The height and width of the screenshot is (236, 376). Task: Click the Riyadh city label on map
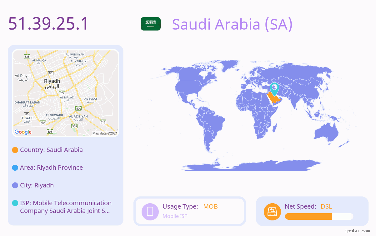[x=52, y=83]
